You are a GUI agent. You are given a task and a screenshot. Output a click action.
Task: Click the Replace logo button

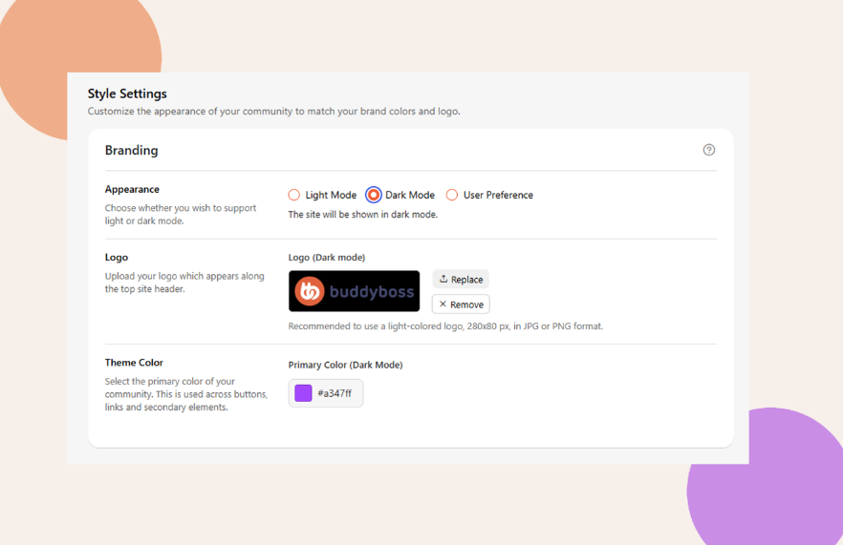click(x=461, y=280)
